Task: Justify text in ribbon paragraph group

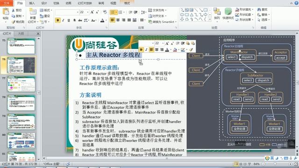Action: pos(129,20)
